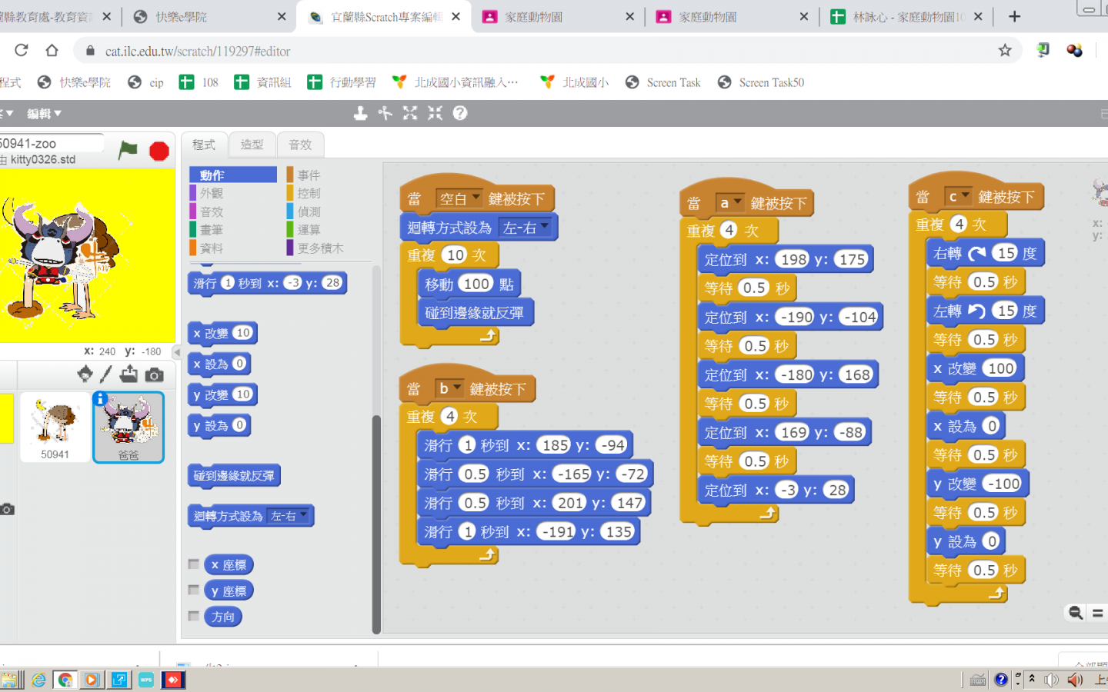1108x692 pixels.
Task: Switch to the 程式 scripts tab
Action: click(x=204, y=145)
